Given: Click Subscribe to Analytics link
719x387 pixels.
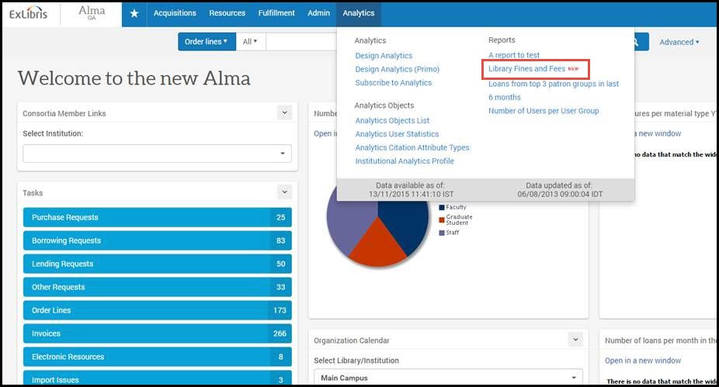Looking at the screenshot, I should [394, 82].
